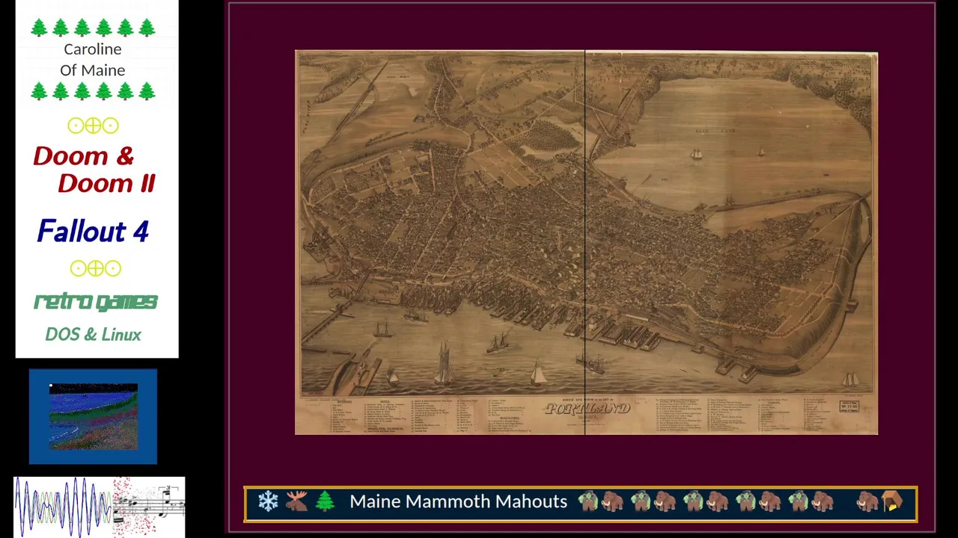
Task: Select the "Fallout 4" heading
Action: (93, 231)
